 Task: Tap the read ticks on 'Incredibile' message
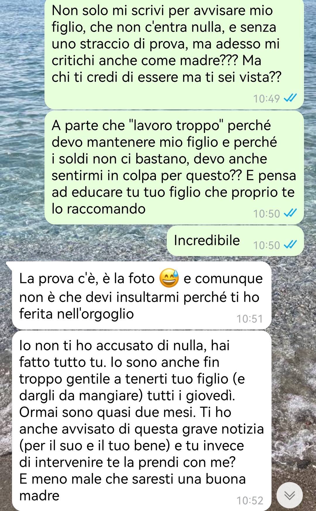[291, 245]
